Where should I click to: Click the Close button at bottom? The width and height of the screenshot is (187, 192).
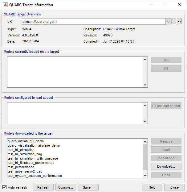click(x=174, y=187)
